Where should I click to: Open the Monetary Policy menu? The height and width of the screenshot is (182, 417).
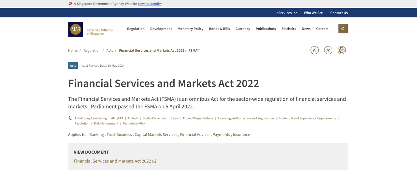tap(190, 29)
